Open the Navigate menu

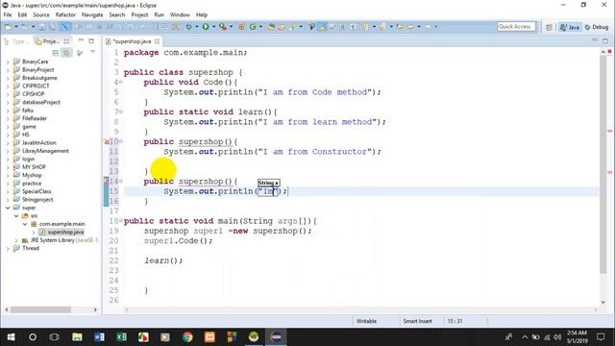click(92, 15)
